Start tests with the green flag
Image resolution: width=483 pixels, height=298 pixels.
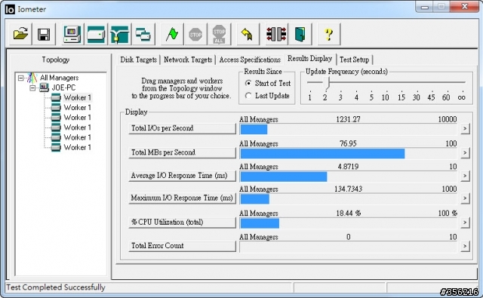click(x=172, y=34)
